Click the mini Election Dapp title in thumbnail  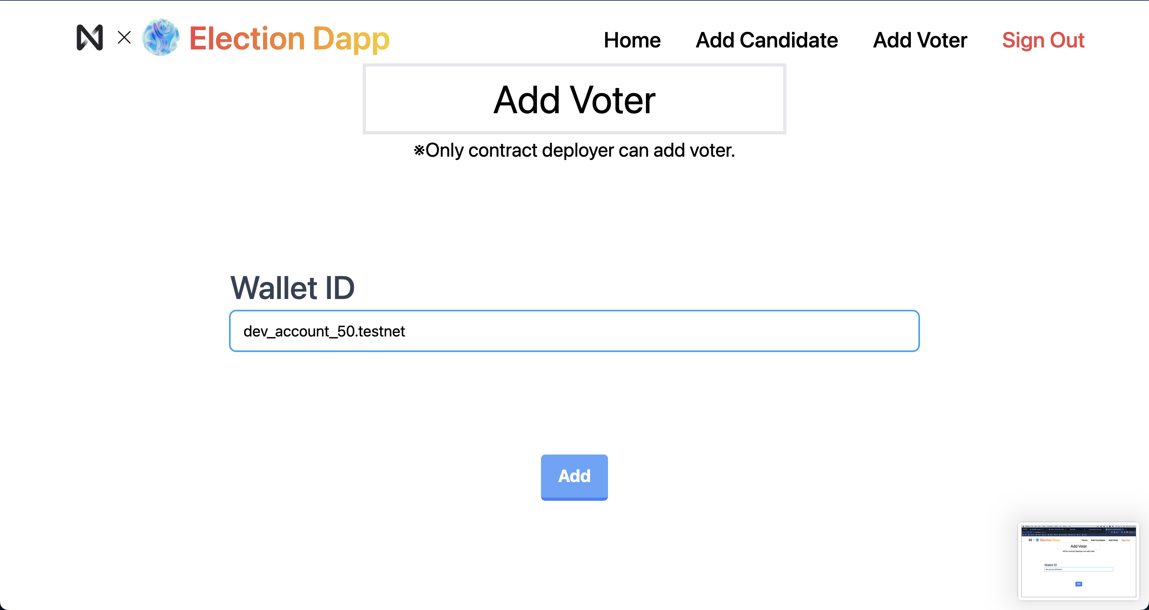tap(1050, 540)
